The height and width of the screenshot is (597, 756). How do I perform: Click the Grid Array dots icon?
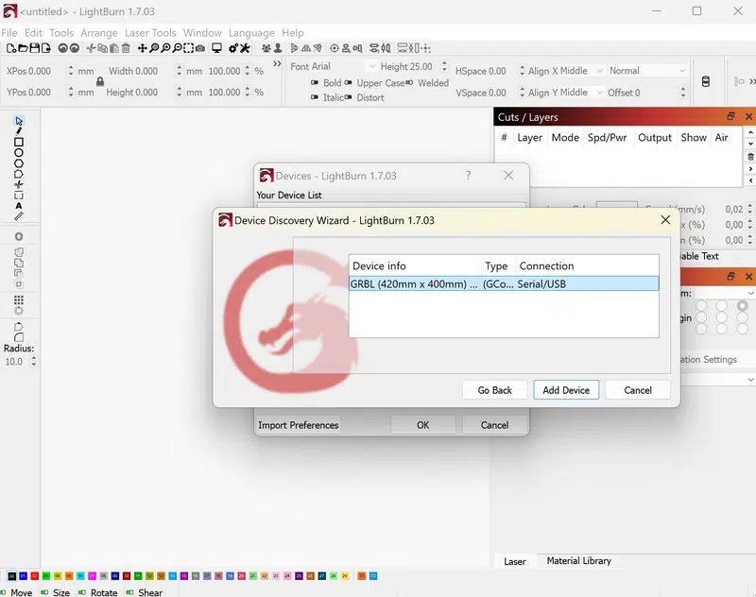coord(19,300)
